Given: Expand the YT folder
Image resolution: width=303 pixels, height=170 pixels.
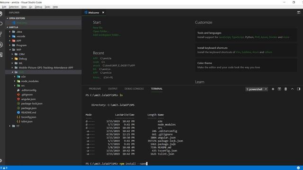Looking at the screenshot, I should pos(9,126).
